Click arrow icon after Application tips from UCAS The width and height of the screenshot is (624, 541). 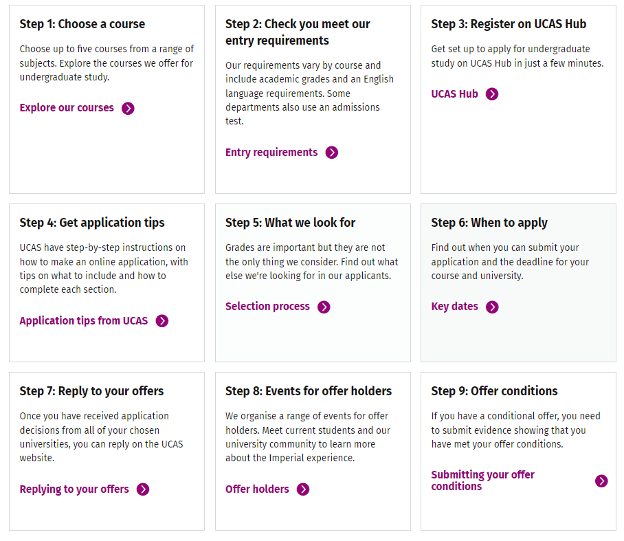coord(162,321)
